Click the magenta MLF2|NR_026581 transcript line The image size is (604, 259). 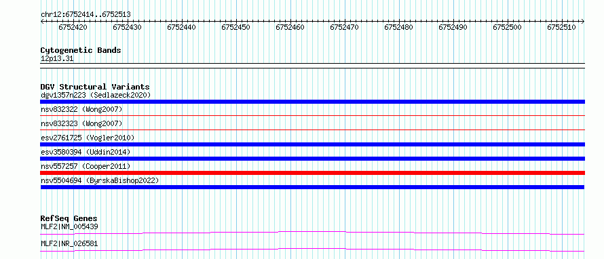coord(312,250)
